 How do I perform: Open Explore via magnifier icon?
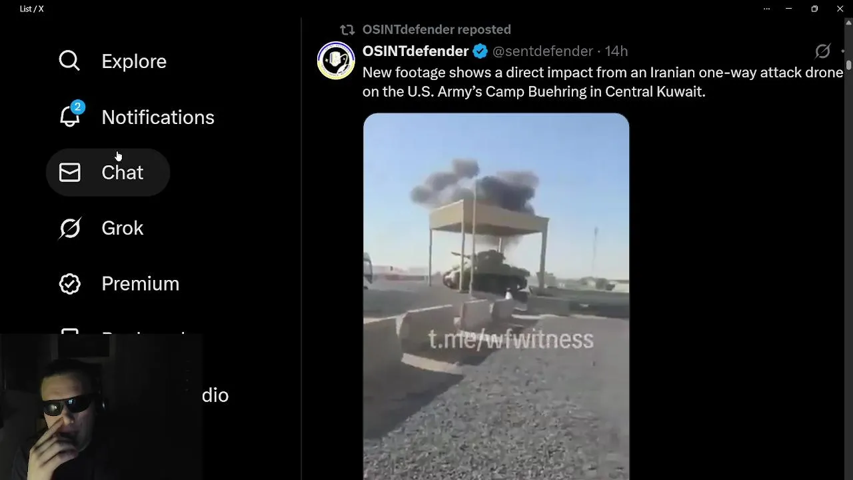69,61
